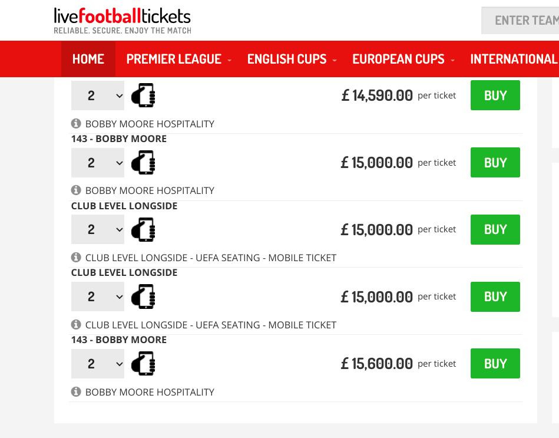Buy the £14,590.00 ticket

click(x=495, y=95)
